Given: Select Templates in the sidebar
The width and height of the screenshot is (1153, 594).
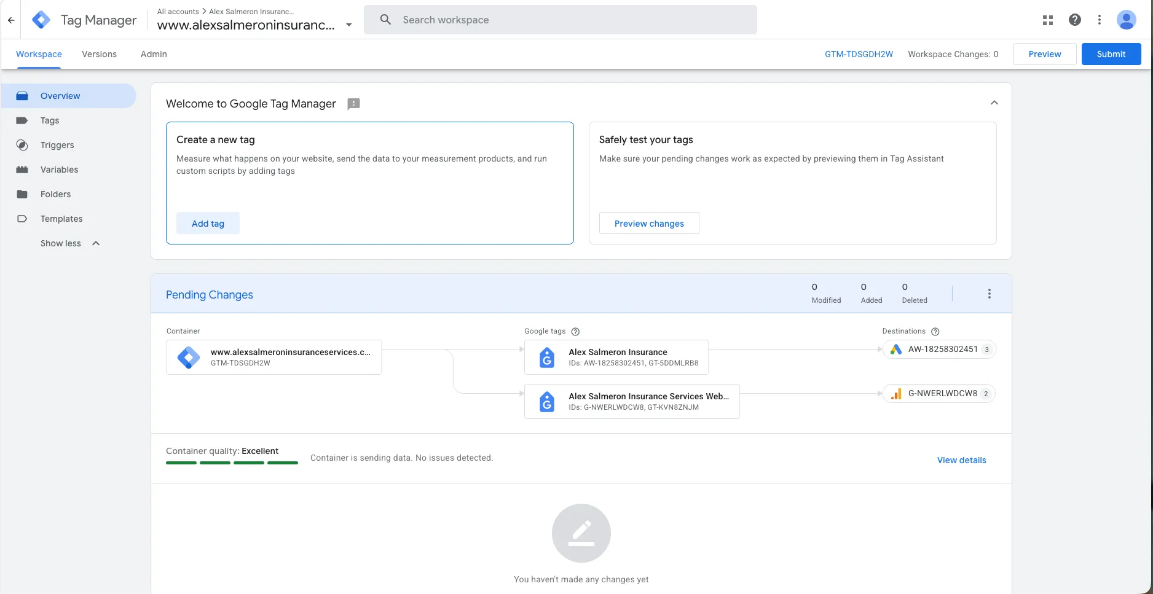Looking at the screenshot, I should (68, 219).
